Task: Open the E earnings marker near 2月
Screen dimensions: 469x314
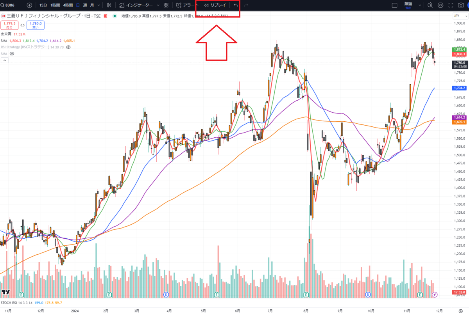Action: (x=109, y=294)
